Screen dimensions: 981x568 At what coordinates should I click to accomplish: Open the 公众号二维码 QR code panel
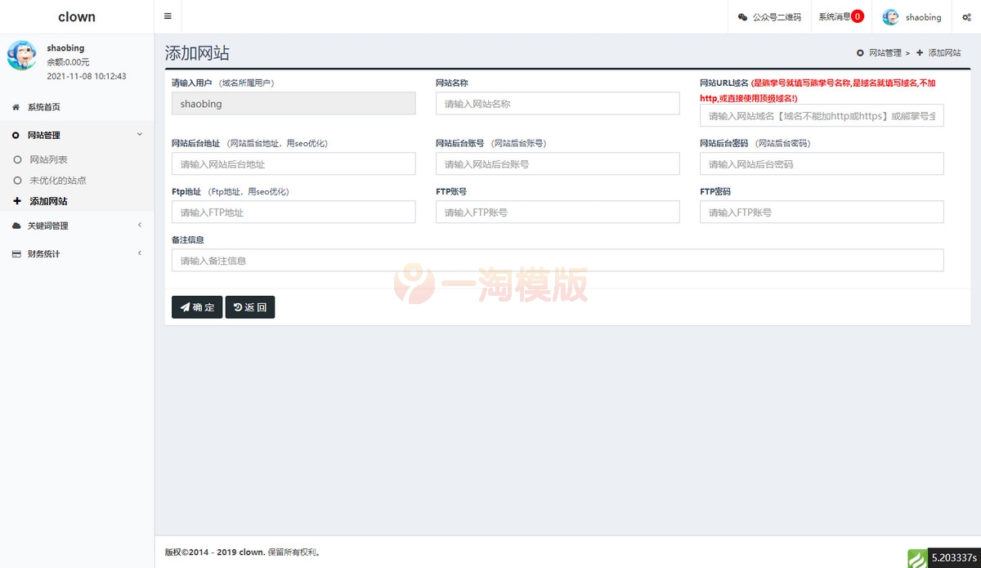click(x=768, y=16)
